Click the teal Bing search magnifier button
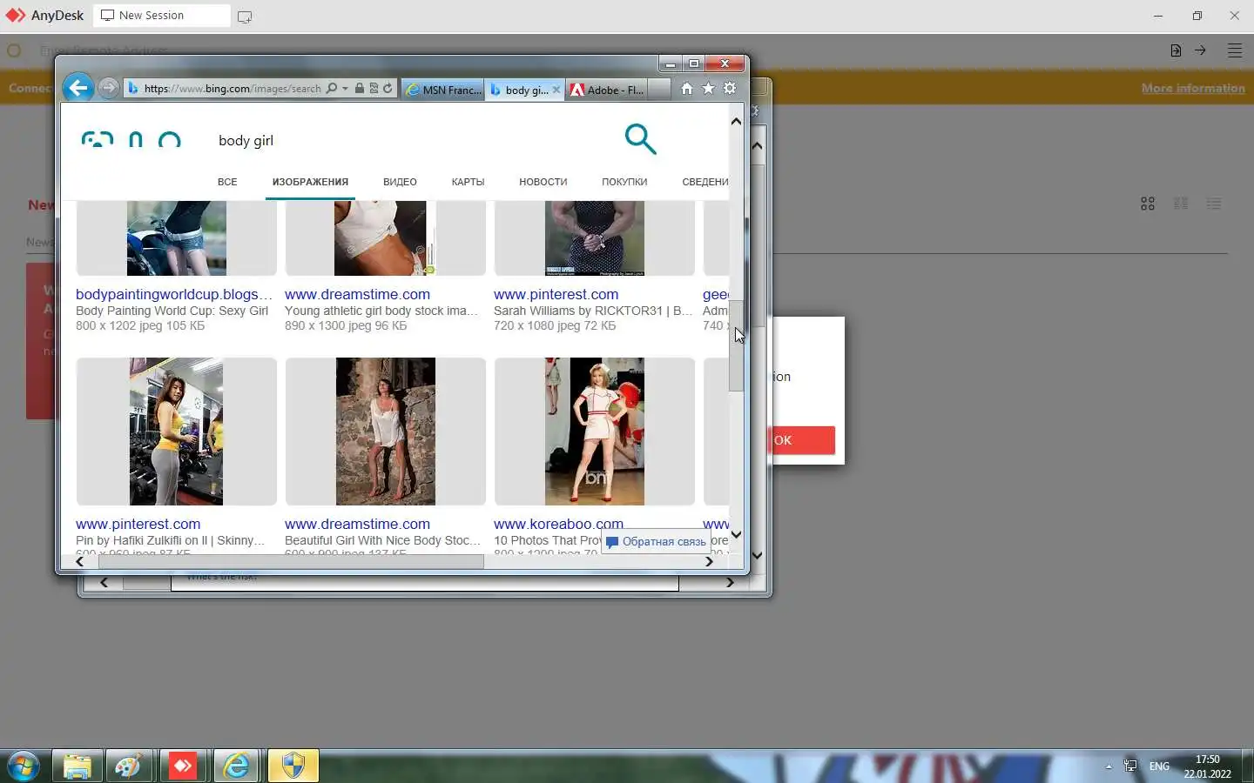 [640, 139]
